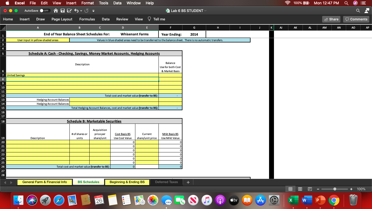Switch to General Farm & Financial Info sheet
The image size is (372, 209).
[45, 182]
